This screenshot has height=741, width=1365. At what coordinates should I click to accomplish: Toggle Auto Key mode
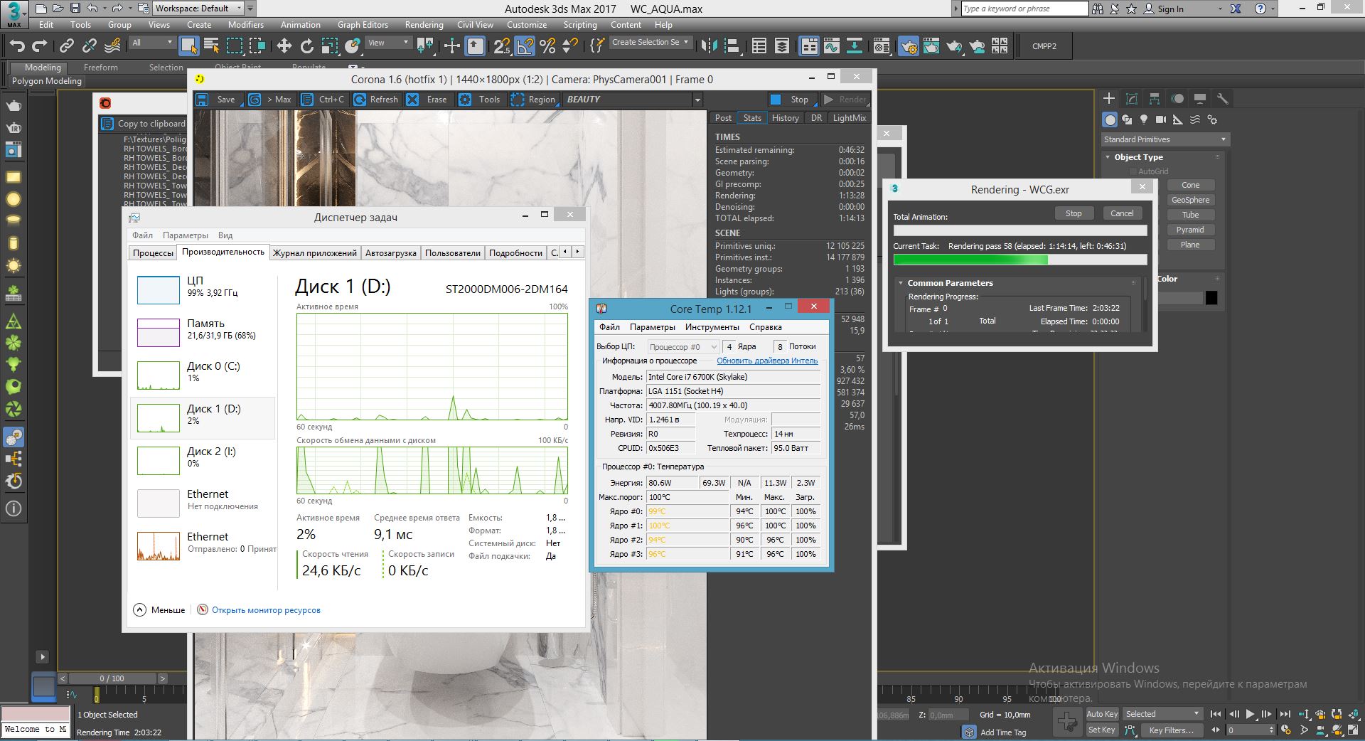click(x=1102, y=714)
